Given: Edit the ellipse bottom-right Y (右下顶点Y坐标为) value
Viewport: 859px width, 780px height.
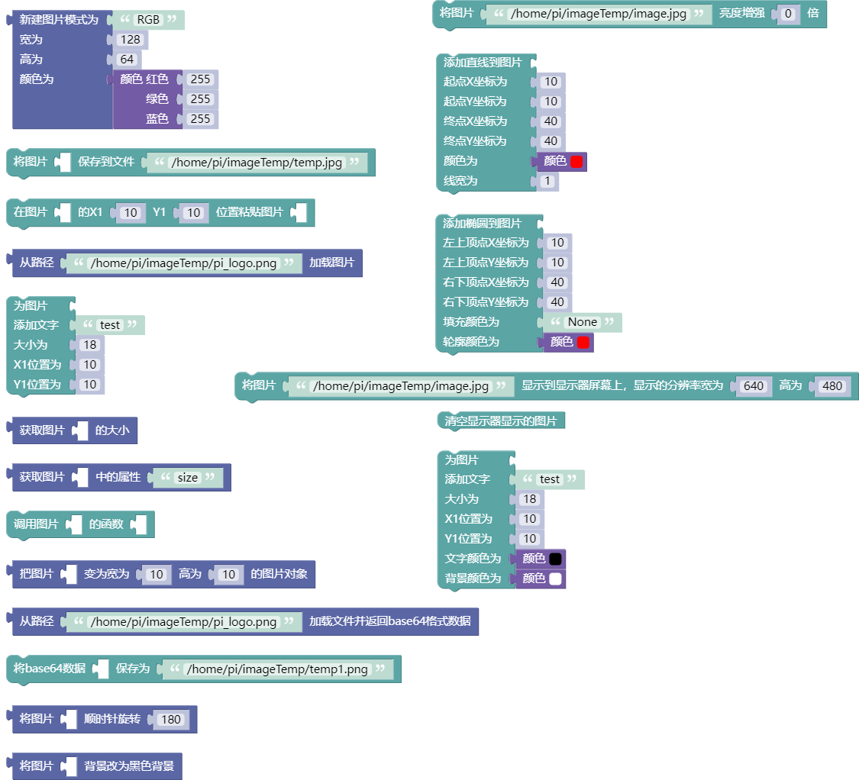Looking at the screenshot, I should (557, 302).
